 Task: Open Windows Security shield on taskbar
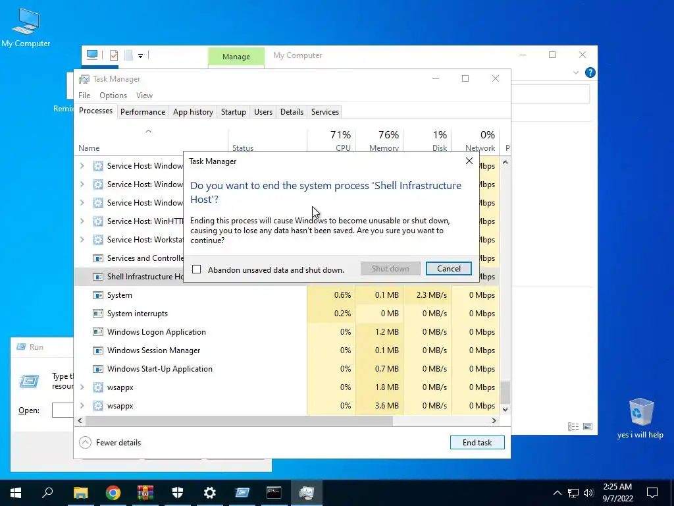pyautogui.click(x=178, y=493)
